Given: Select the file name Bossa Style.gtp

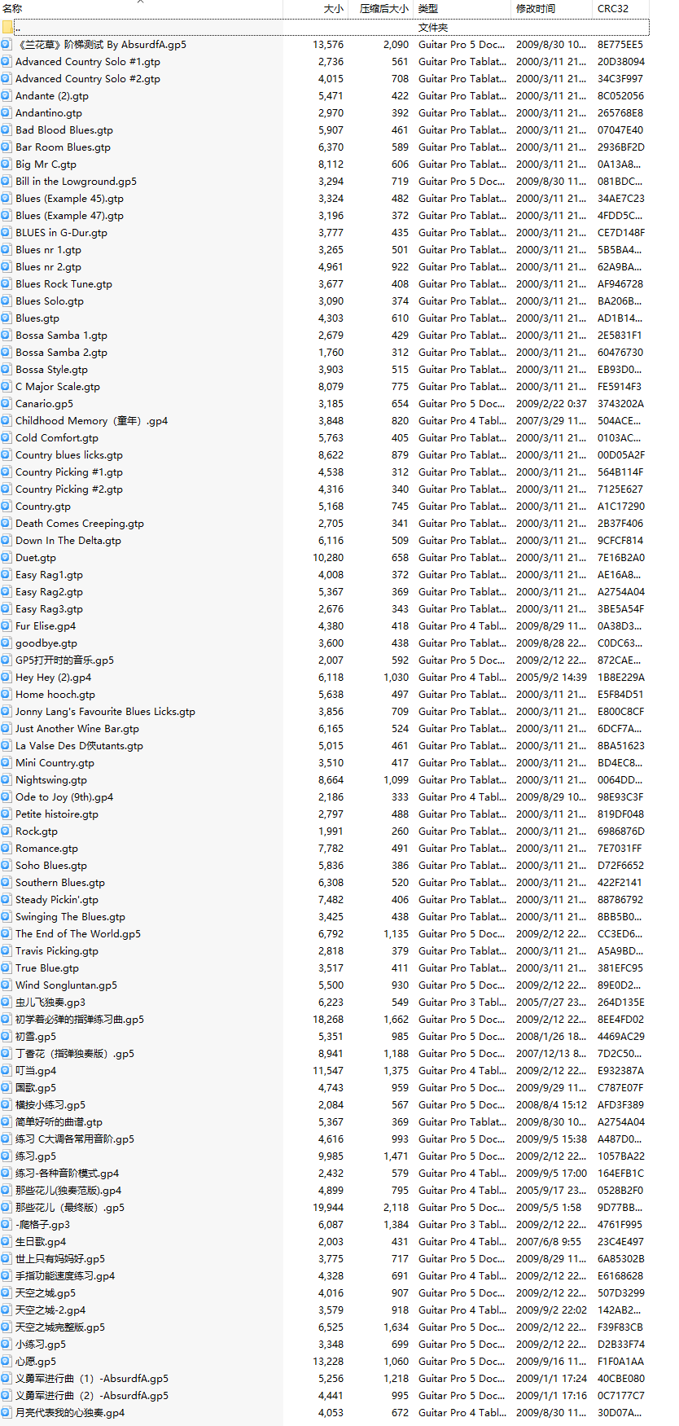Looking at the screenshot, I should click(51, 370).
